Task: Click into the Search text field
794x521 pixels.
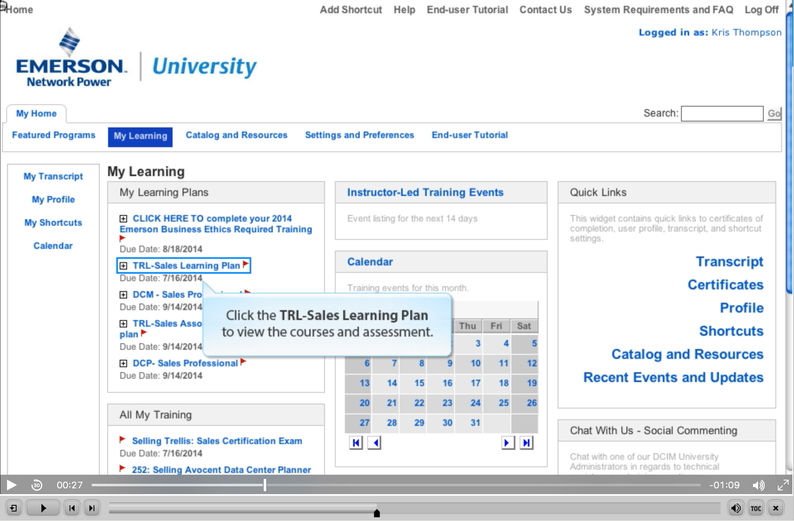Action: pyautogui.click(x=722, y=113)
